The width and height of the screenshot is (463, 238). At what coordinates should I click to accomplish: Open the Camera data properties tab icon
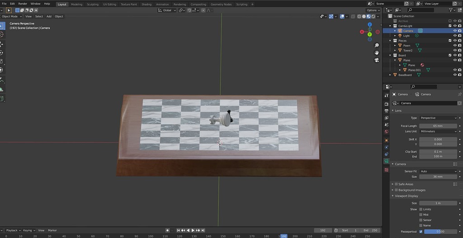387,161
